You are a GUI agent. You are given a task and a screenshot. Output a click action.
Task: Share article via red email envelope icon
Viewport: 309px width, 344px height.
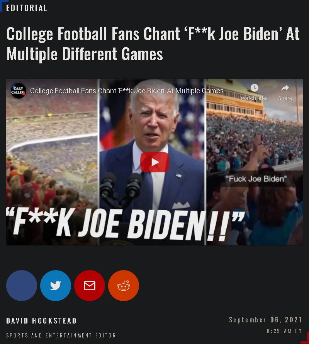[90, 285]
